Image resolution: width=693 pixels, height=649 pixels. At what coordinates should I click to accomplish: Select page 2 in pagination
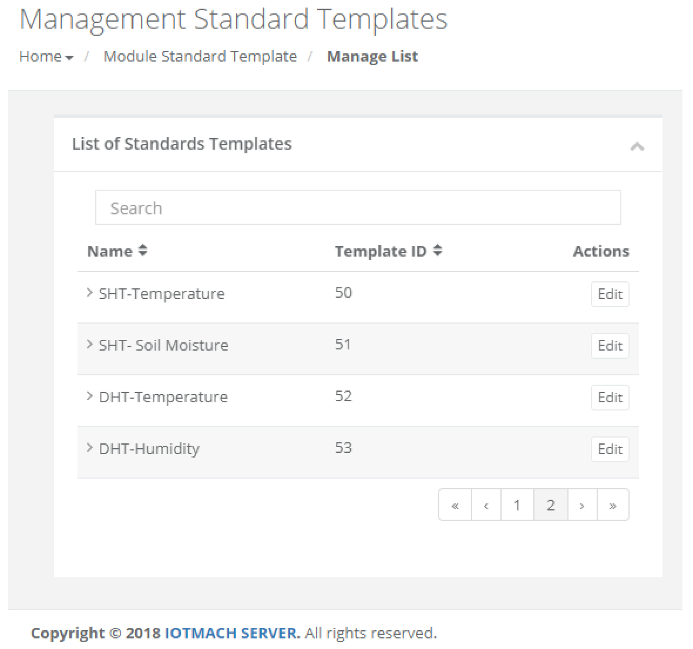[550, 505]
